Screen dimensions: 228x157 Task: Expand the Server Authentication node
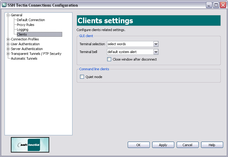tap(8, 49)
